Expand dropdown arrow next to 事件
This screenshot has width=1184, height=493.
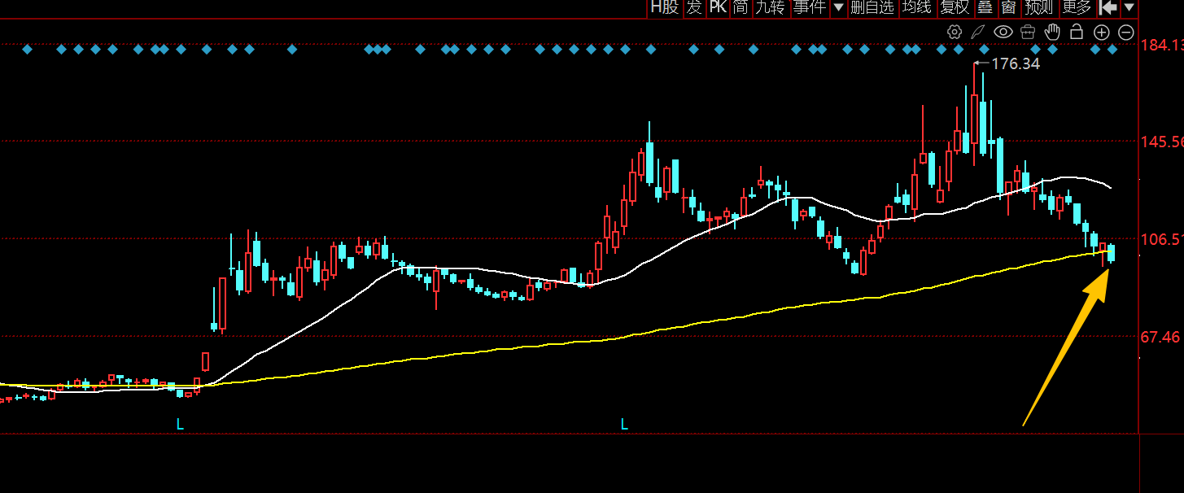tap(838, 7)
